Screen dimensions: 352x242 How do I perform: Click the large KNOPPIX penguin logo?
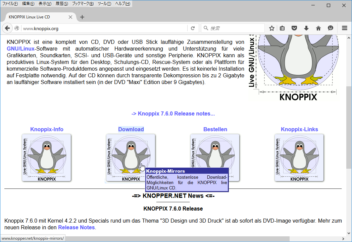tap(293, 67)
